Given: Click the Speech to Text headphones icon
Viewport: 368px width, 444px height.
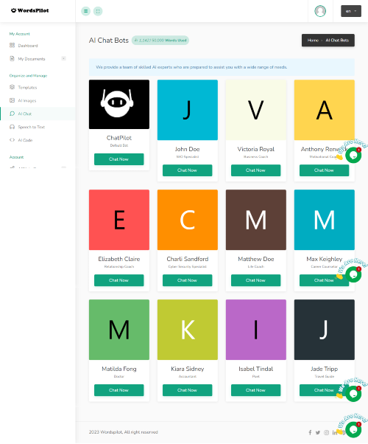Looking at the screenshot, I should (13, 127).
